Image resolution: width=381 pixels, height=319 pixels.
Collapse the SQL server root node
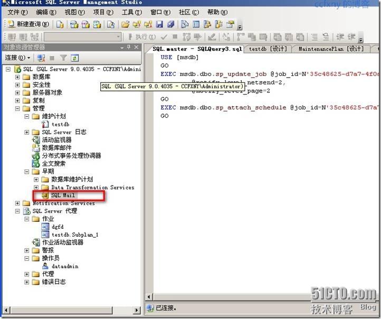pyautogui.click(x=8, y=69)
